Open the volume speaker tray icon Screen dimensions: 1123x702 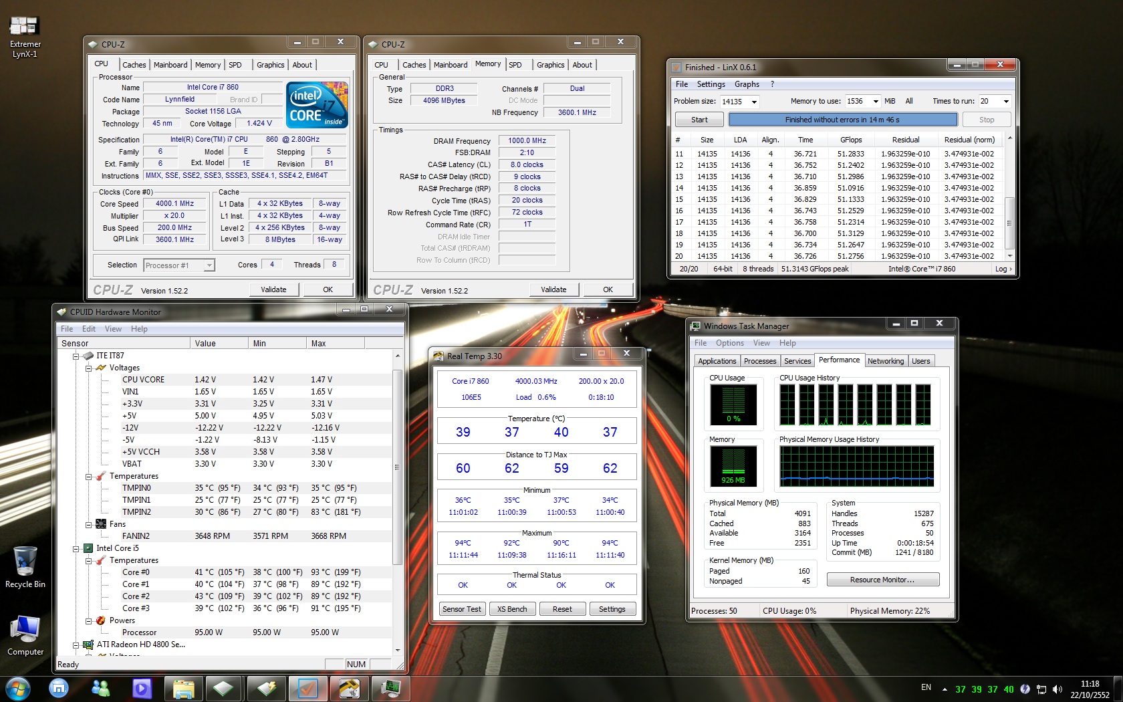1057,689
